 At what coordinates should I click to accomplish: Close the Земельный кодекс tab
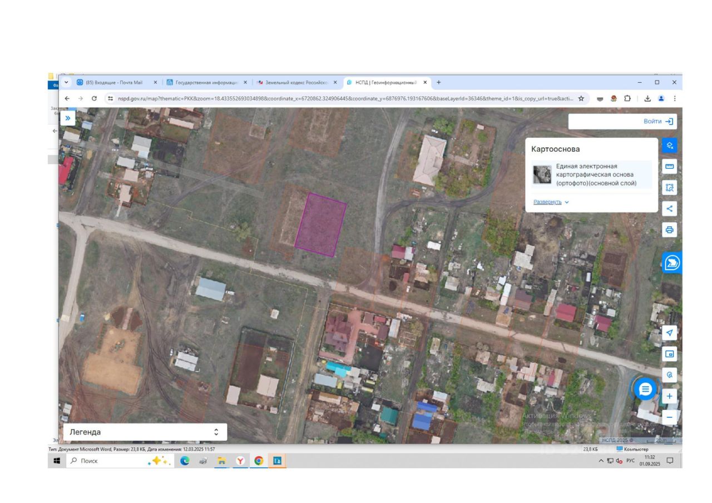(335, 82)
